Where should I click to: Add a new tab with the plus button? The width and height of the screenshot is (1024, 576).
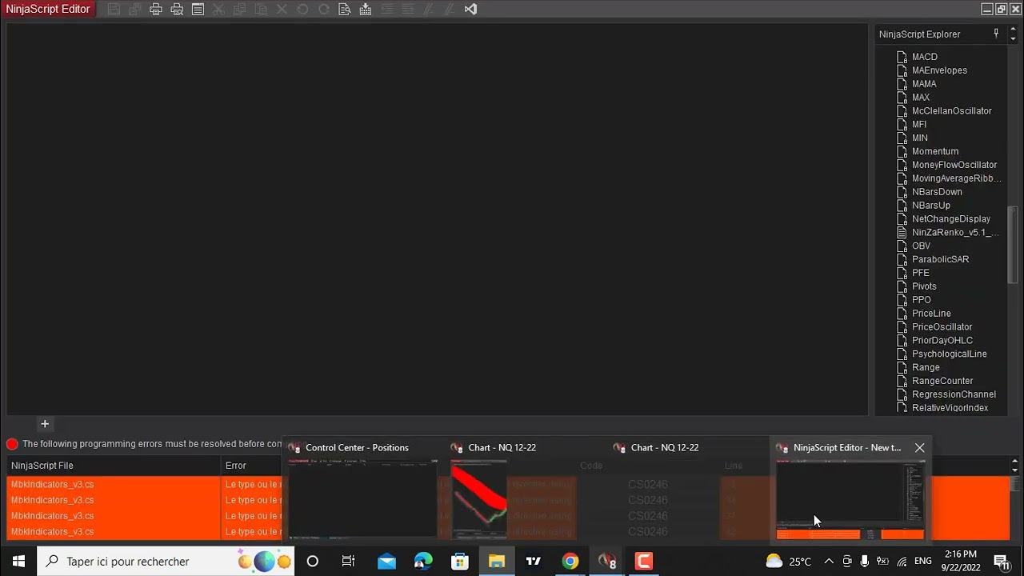[45, 424]
